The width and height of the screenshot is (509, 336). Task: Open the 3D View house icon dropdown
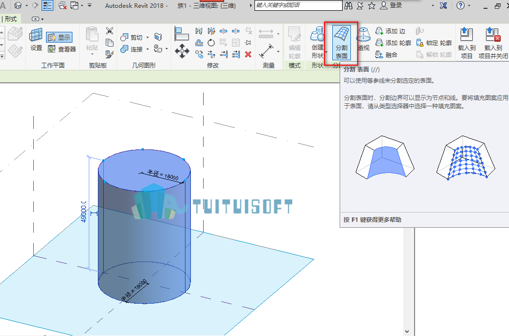(26, 5)
